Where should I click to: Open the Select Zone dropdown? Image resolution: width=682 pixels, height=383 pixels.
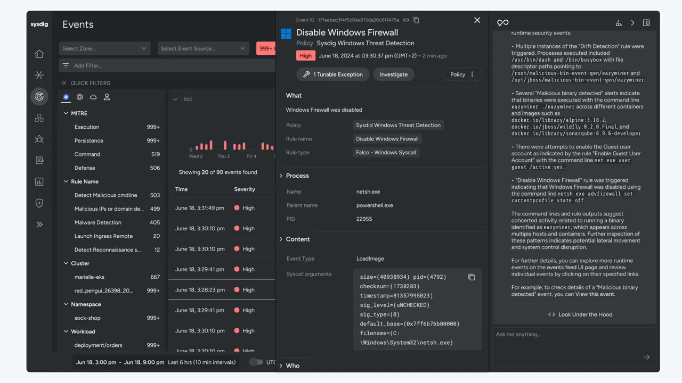[x=104, y=48]
